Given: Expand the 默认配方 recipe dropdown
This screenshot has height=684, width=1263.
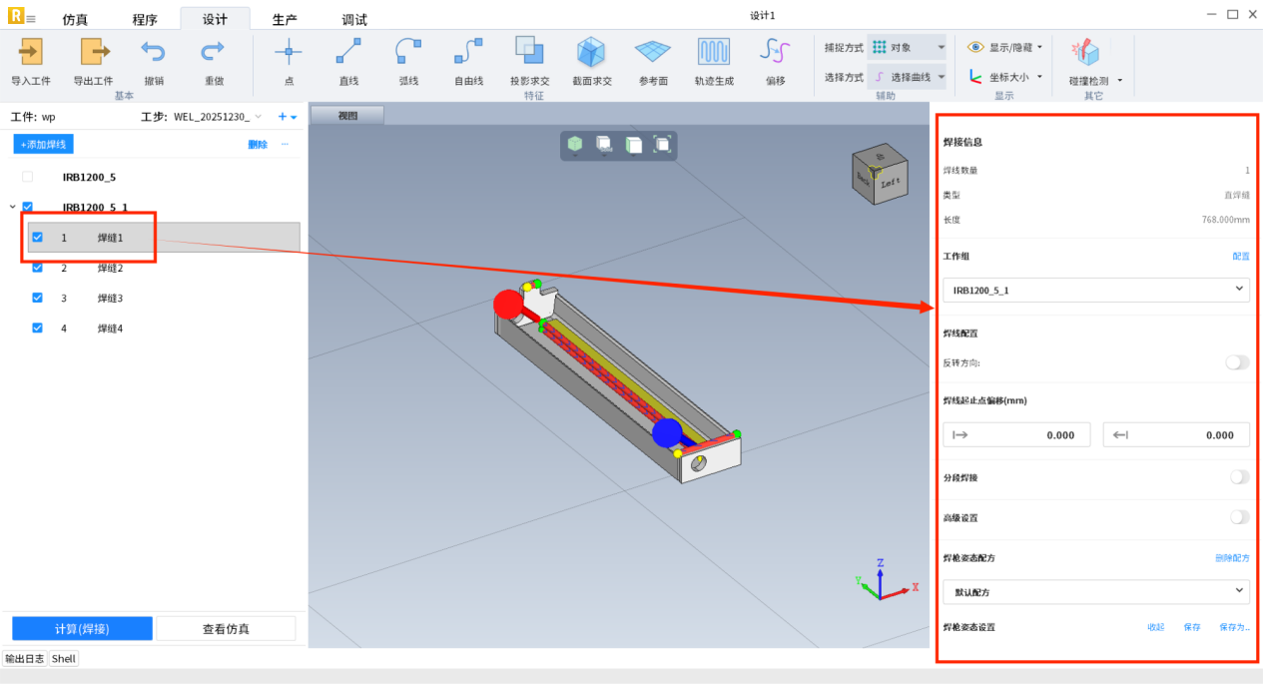Looking at the screenshot, I should (x=1095, y=592).
